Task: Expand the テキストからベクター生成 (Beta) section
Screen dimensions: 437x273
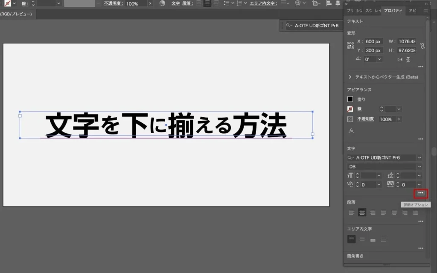Action: coord(350,77)
